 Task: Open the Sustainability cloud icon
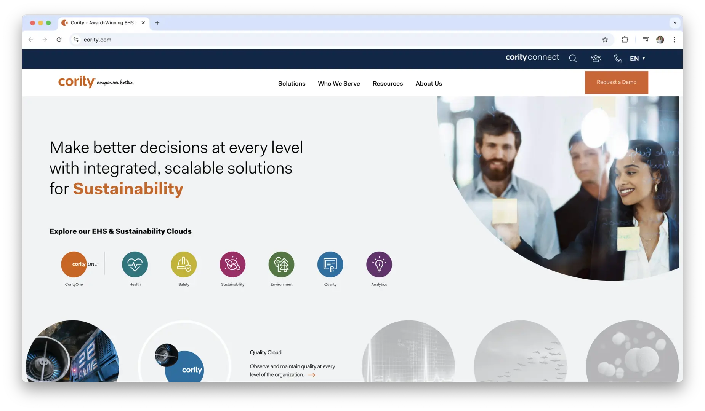pos(232,264)
